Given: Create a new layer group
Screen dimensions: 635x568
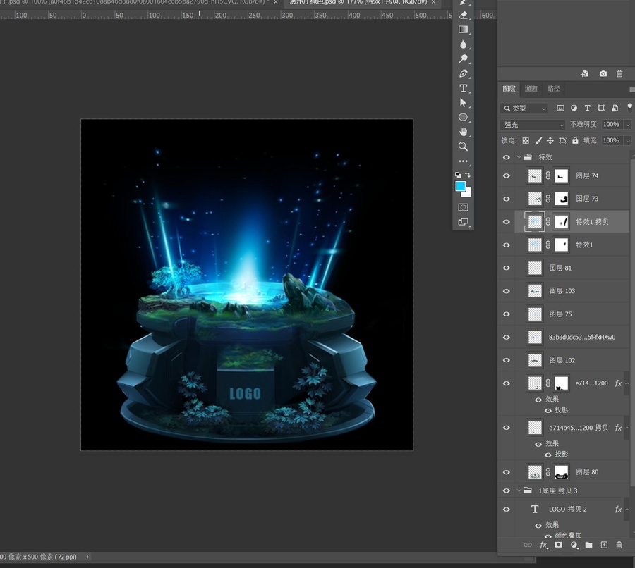Looking at the screenshot, I should (x=589, y=545).
